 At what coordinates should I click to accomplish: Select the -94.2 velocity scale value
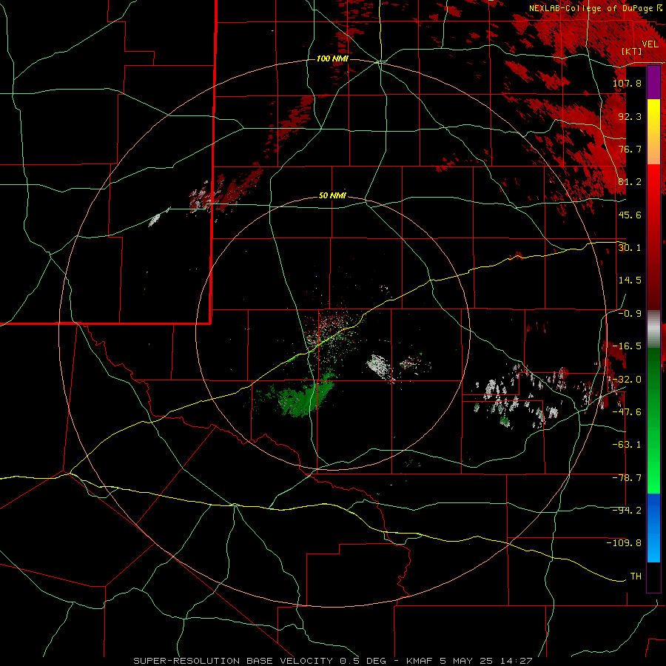point(627,510)
